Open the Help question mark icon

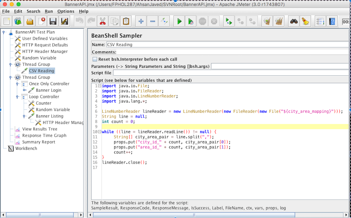pyautogui.click(x=332, y=22)
